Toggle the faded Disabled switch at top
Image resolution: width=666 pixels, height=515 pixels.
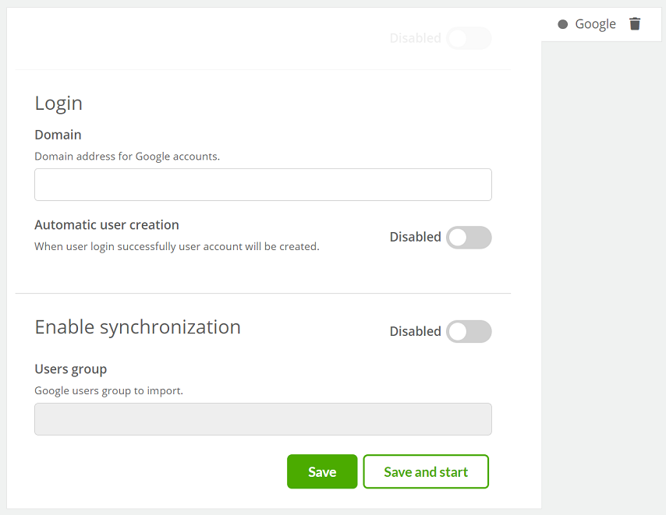coord(469,38)
